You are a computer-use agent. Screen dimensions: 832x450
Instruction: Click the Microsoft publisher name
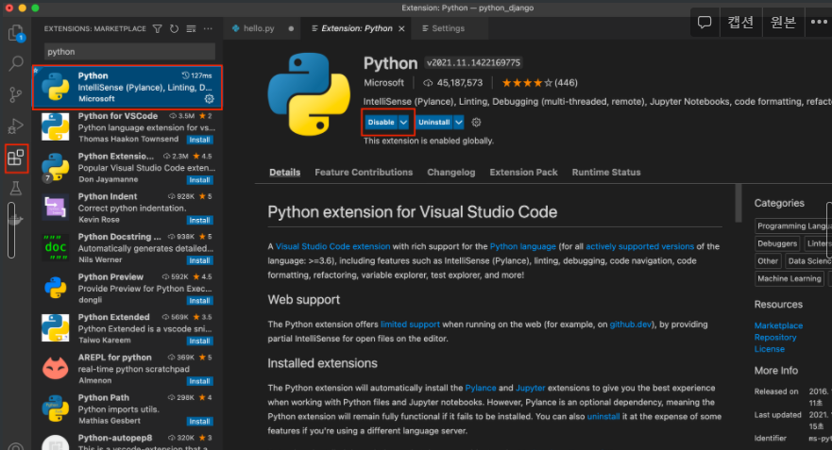click(383, 83)
